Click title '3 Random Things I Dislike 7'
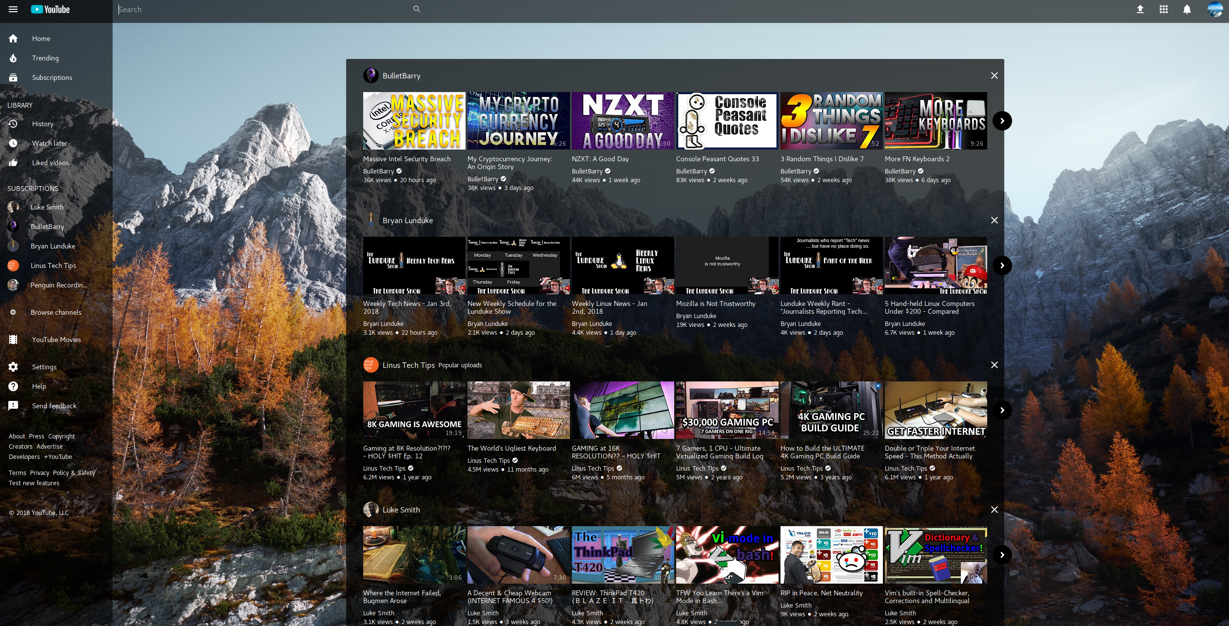This screenshot has width=1229, height=626. pos(822,159)
